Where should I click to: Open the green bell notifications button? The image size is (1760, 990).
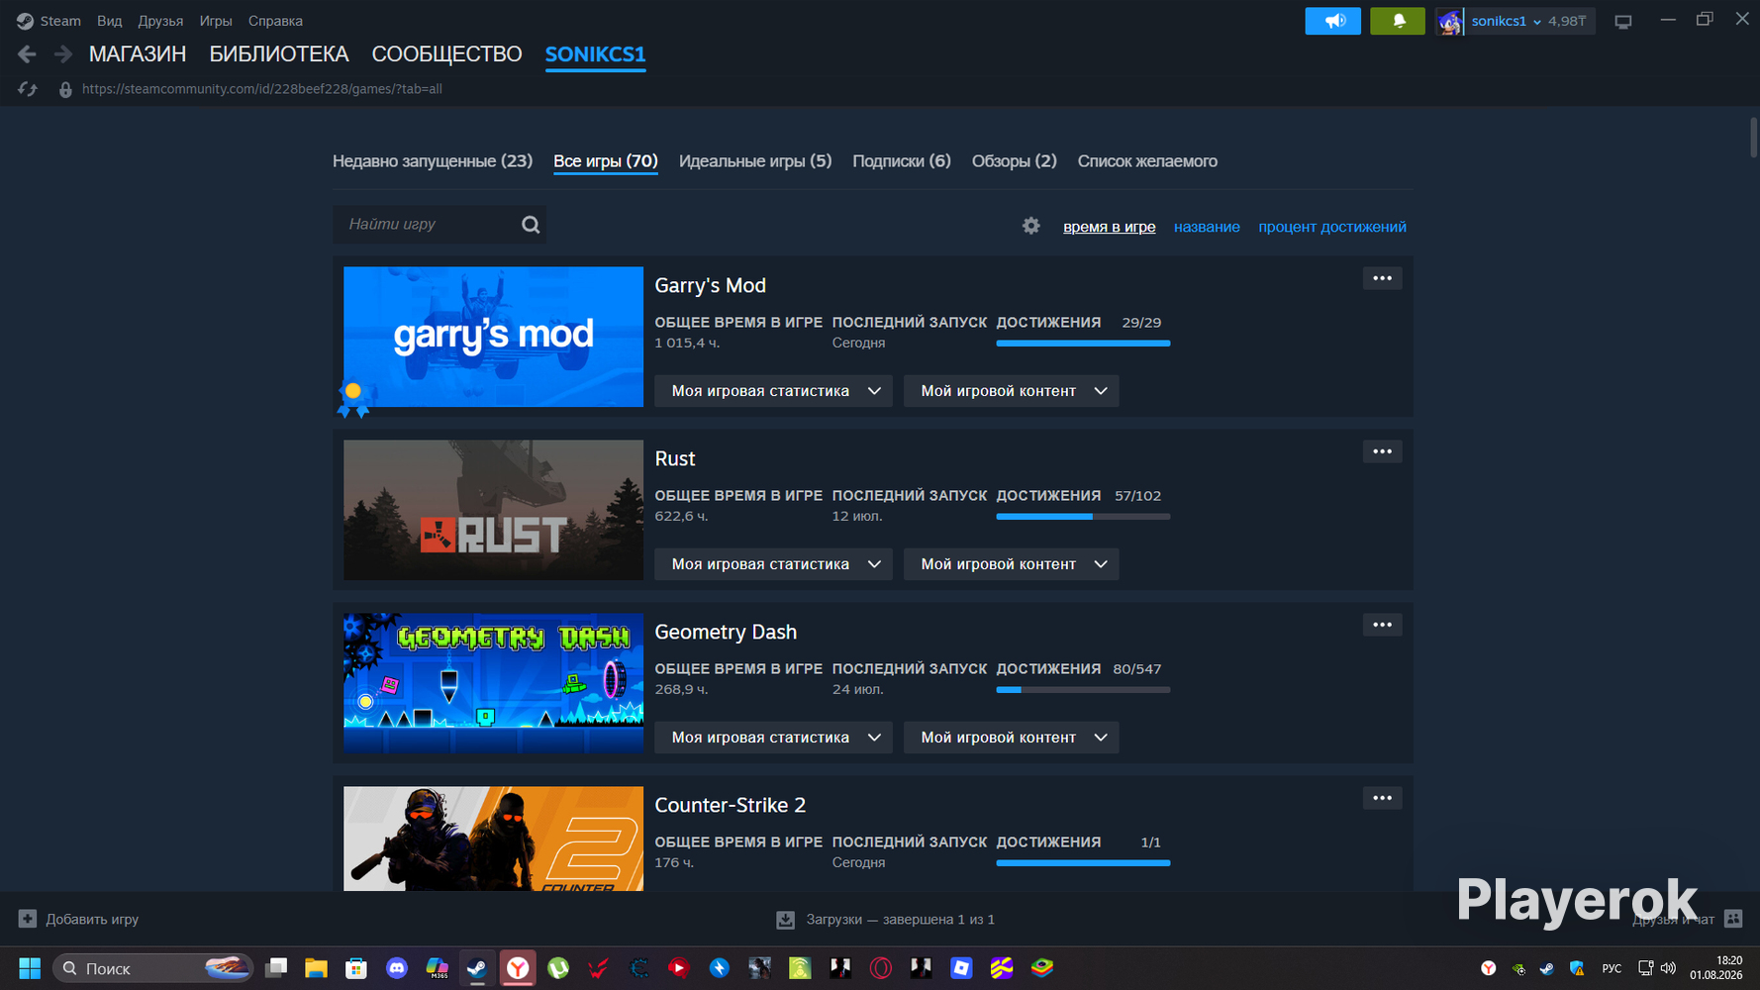[1398, 21]
